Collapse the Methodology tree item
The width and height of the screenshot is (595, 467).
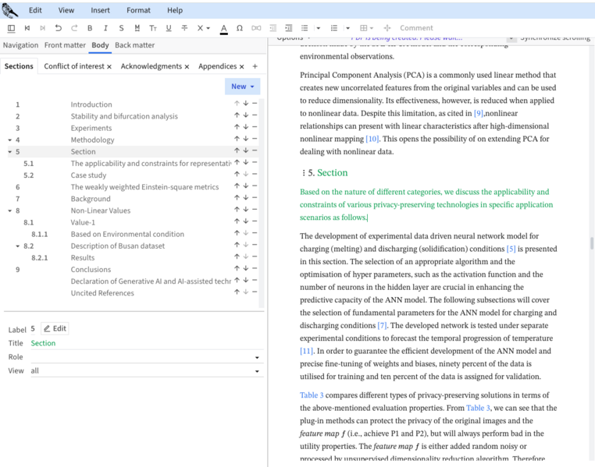[x=9, y=140]
